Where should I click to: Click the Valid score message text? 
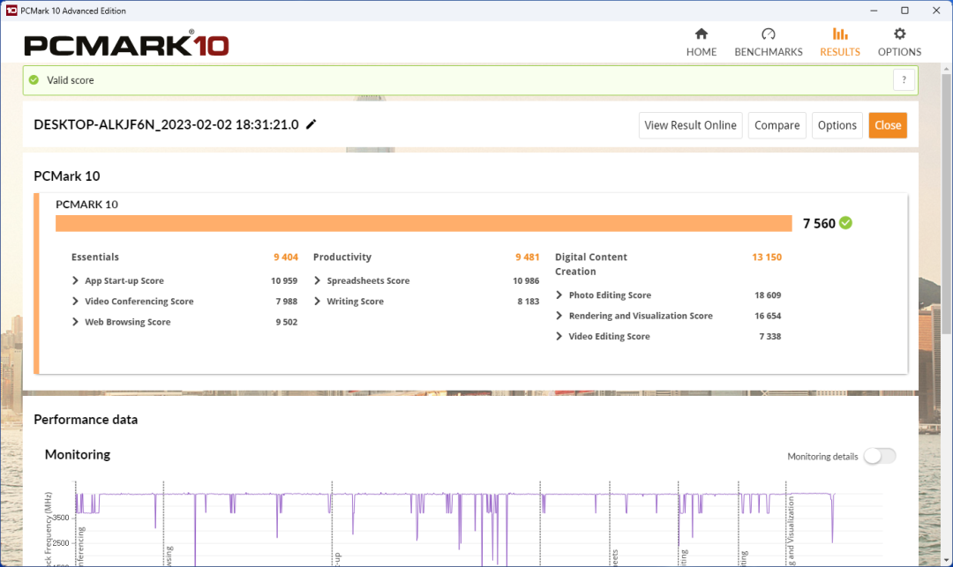click(71, 80)
